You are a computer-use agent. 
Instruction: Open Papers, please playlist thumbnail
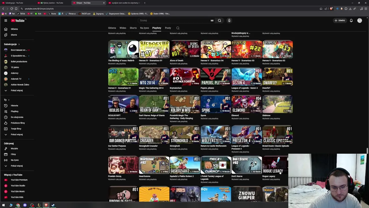216,77
